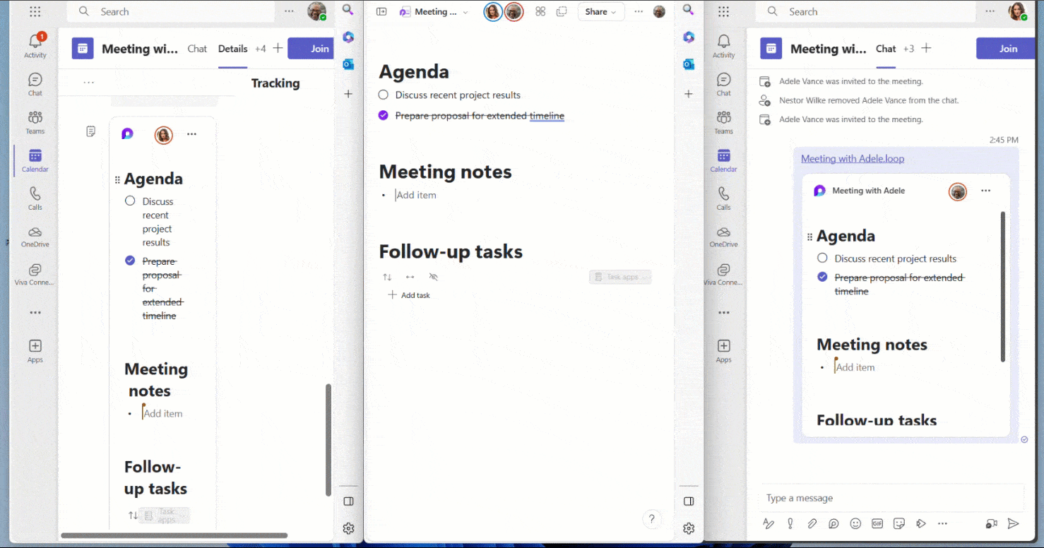Image resolution: width=1044 pixels, height=548 pixels.
Task: Open the GIF picker below the message box
Action: point(877,524)
